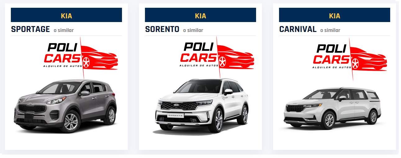Image resolution: width=401 pixels, height=158 pixels.
Task: Click the "Alquiler de Autos" tagline under Carnival logo
Action: point(332,67)
